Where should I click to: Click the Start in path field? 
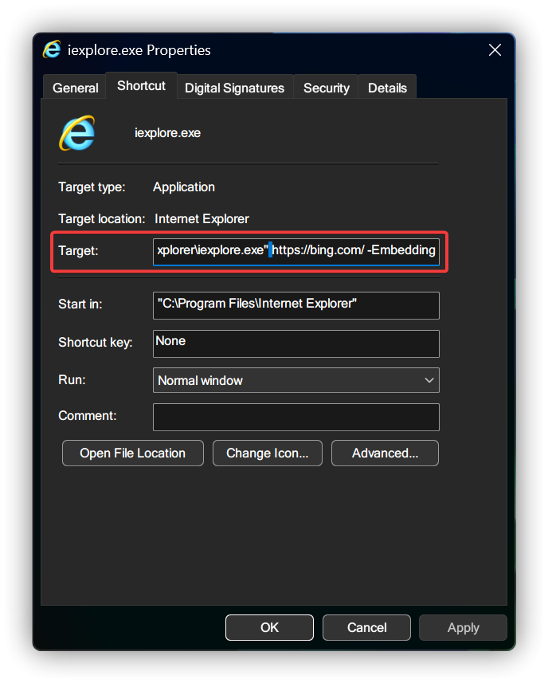(x=296, y=305)
